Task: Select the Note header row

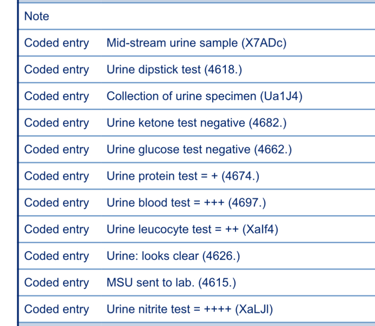Action: point(196,16)
